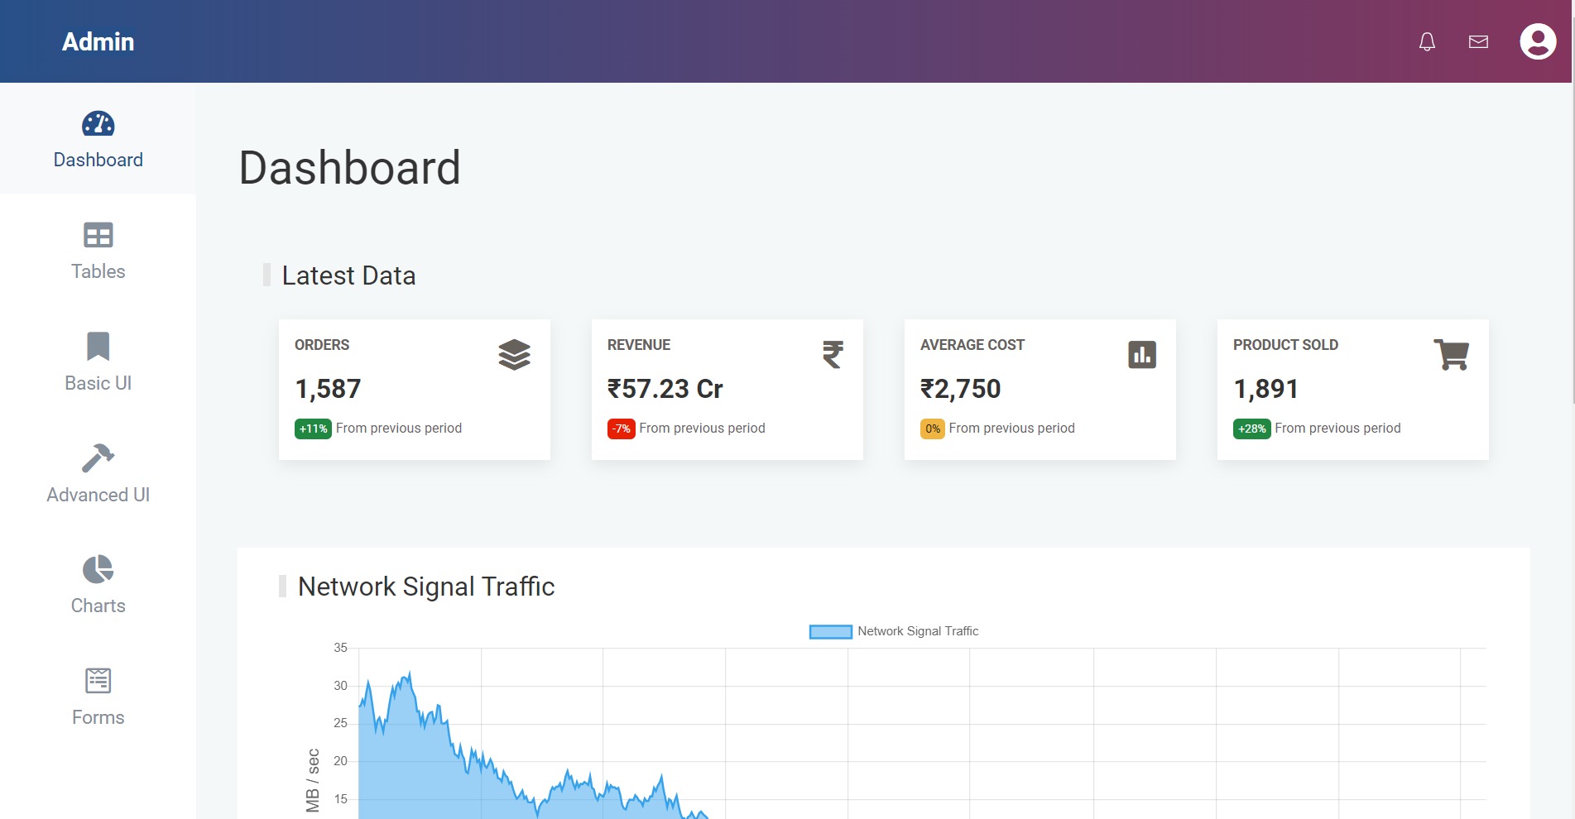
Task: Open the user profile avatar
Action: point(1538,41)
